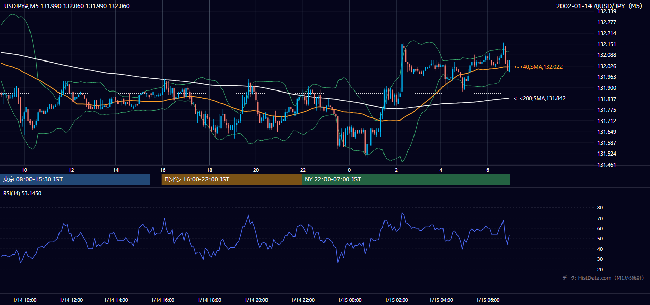Click the RSI 70 level label
Screen dimensions: 650x305
[600, 218]
